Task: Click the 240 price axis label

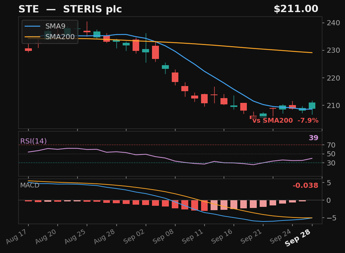Action: (333, 23)
